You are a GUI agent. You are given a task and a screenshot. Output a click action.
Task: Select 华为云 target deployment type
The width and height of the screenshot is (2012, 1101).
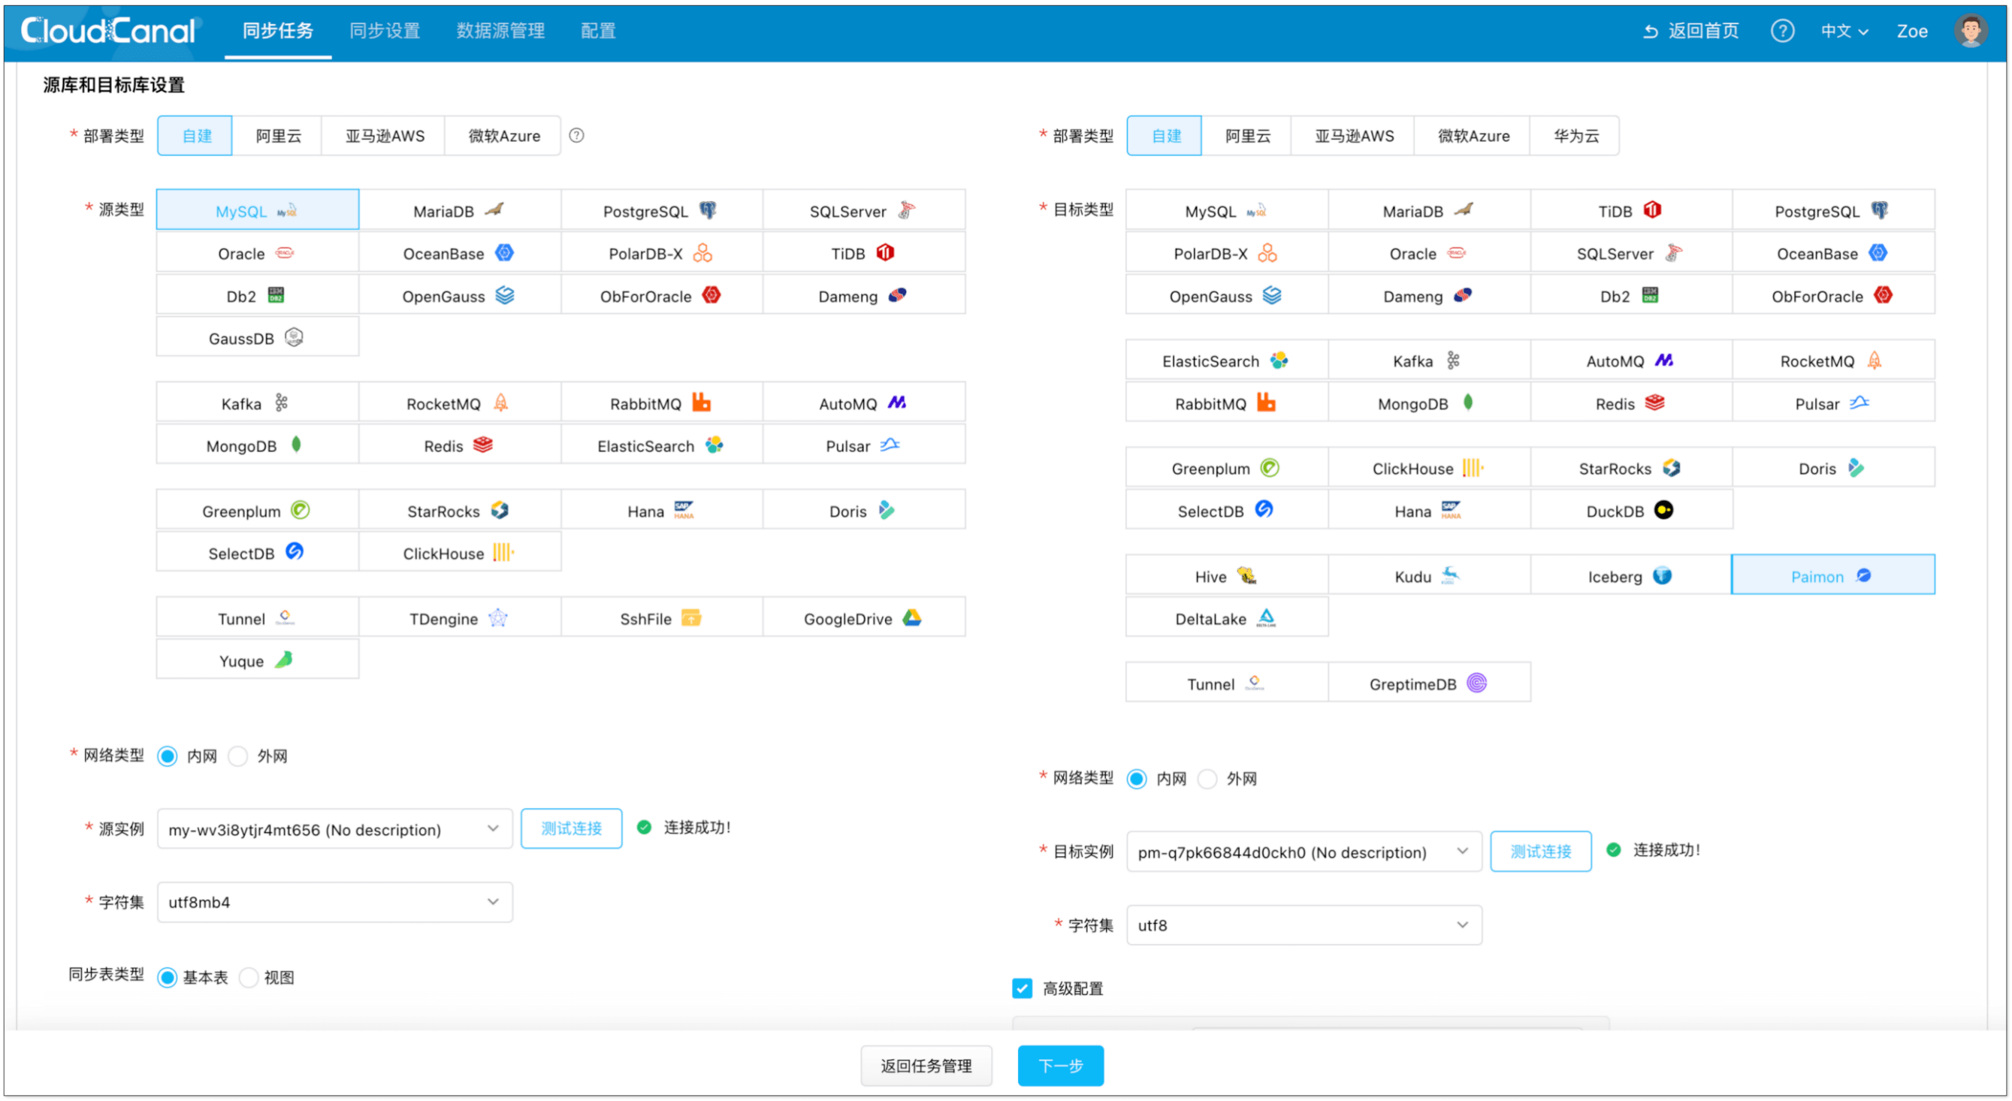click(1575, 136)
